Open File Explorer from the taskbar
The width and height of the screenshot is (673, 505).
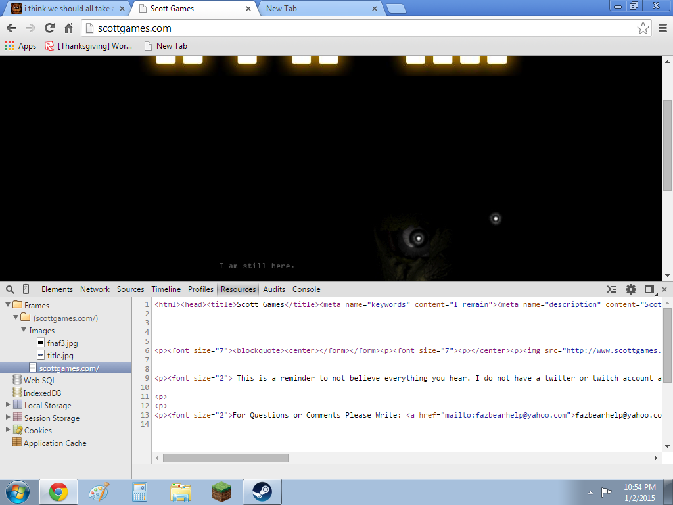click(x=181, y=492)
